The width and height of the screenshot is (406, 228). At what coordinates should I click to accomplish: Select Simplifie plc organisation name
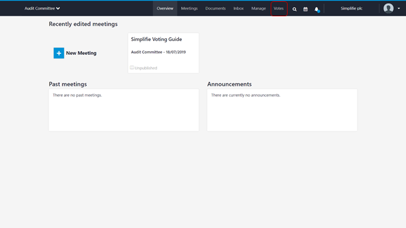coord(352,8)
